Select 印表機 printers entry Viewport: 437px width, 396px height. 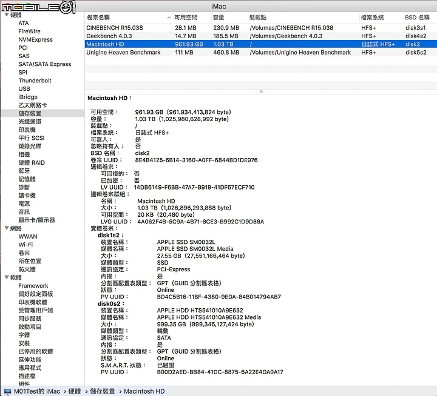tap(27, 130)
